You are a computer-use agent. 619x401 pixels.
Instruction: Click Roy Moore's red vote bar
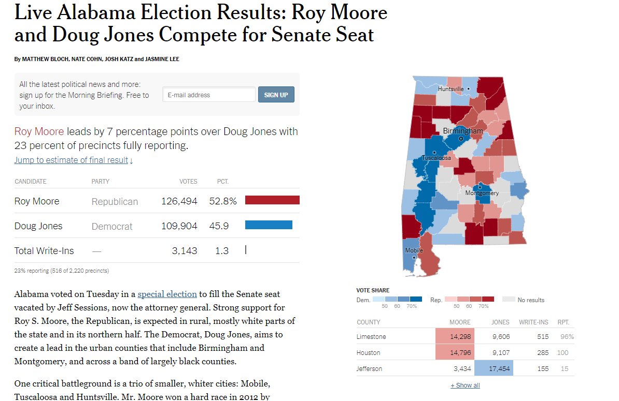point(272,200)
